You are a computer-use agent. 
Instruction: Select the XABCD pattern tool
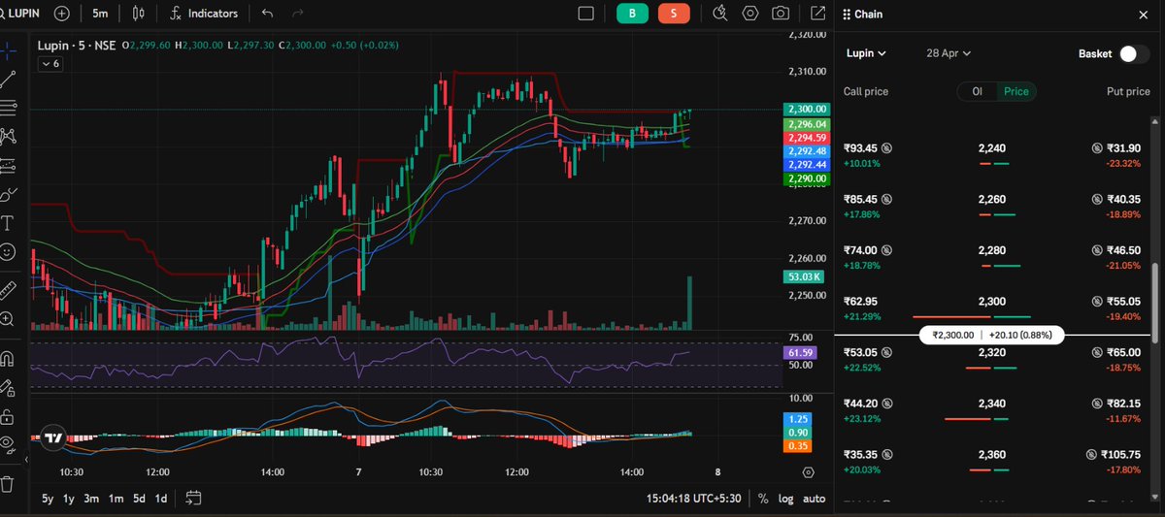8,136
